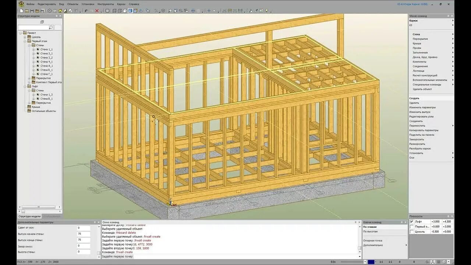The height and width of the screenshot is (265, 471).
Task: Click the red delete (X) toolbar icon
Action: coord(97,11)
